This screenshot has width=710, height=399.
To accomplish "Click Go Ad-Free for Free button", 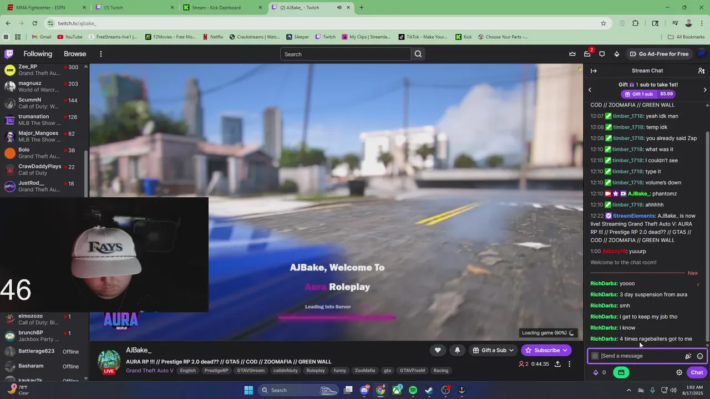I will (659, 54).
